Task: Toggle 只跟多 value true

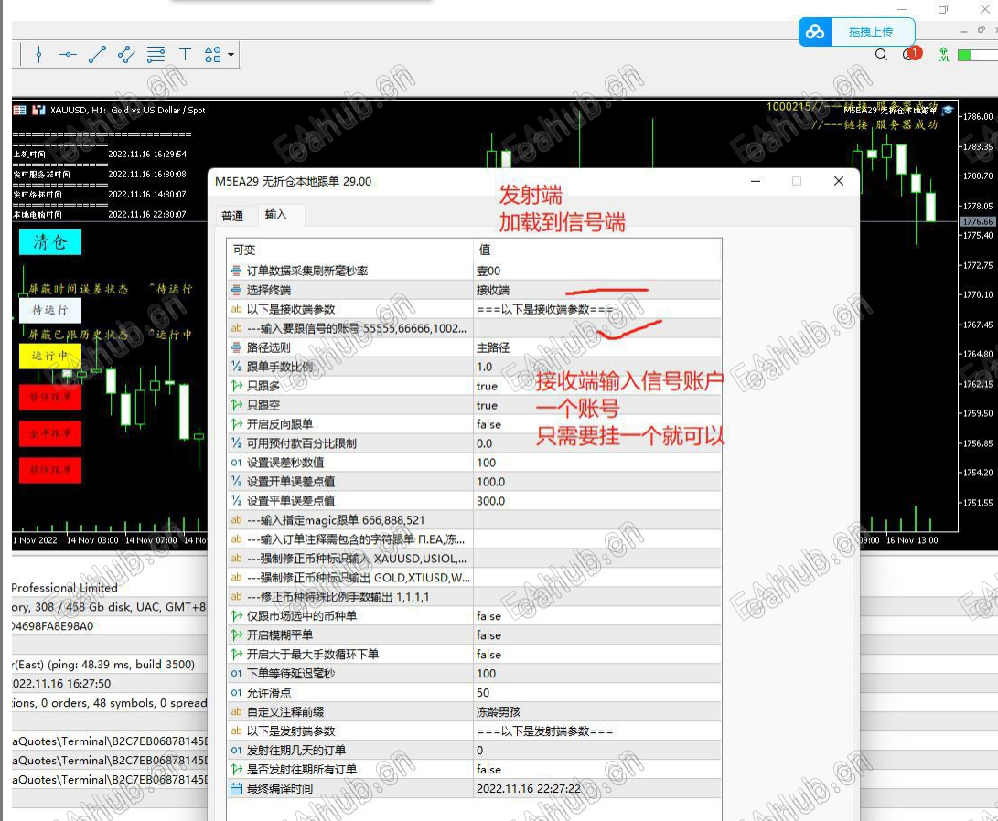Action: tap(597, 386)
